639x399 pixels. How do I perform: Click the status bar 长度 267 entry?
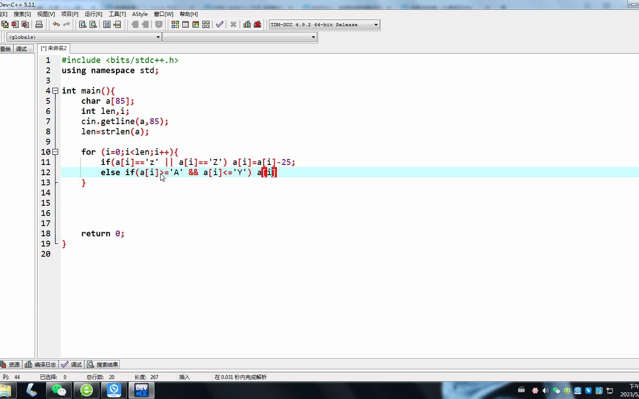pos(146,377)
